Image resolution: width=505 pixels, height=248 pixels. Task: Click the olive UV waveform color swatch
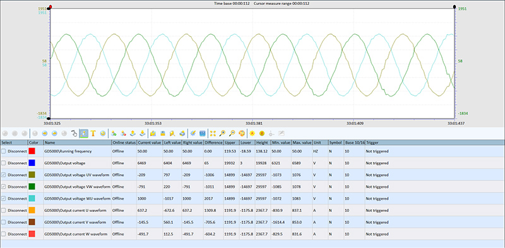point(32,175)
